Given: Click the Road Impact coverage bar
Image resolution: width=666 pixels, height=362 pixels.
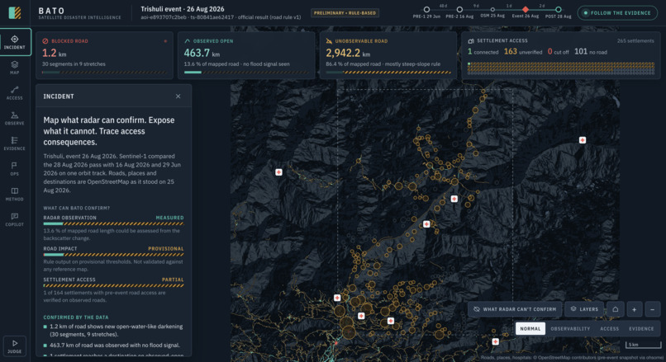Looking at the screenshot, I should [113, 254].
